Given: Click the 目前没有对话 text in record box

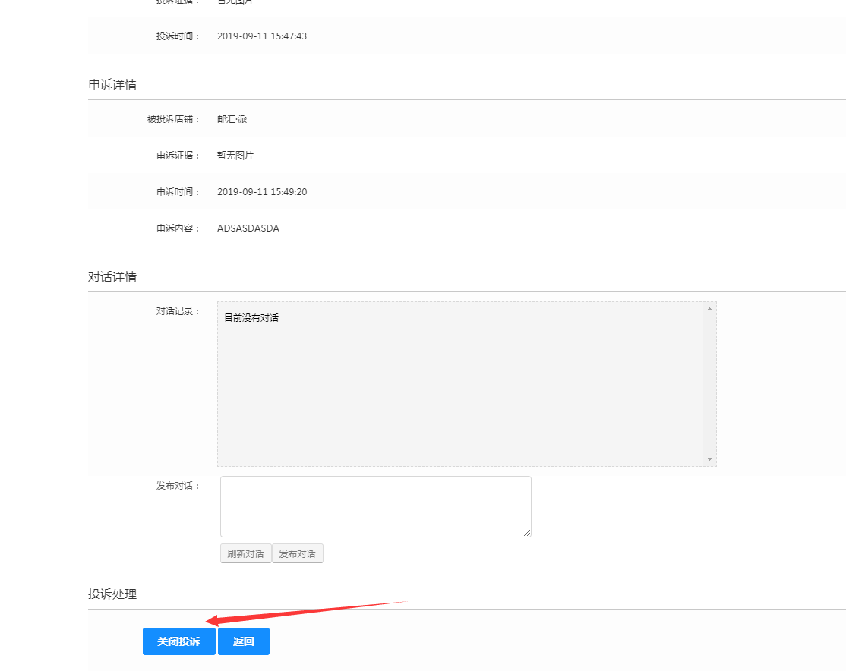Looking at the screenshot, I should pyautogui.click(x=251, y=318).
